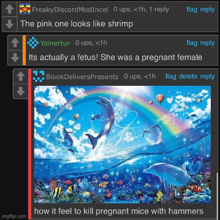Downvote Yoinertur's fetus comment
The height and width of the screenshot is (220, 220).
(x=15, y=58)
